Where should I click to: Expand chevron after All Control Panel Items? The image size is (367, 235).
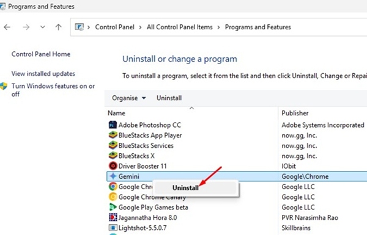coord(218,27)
